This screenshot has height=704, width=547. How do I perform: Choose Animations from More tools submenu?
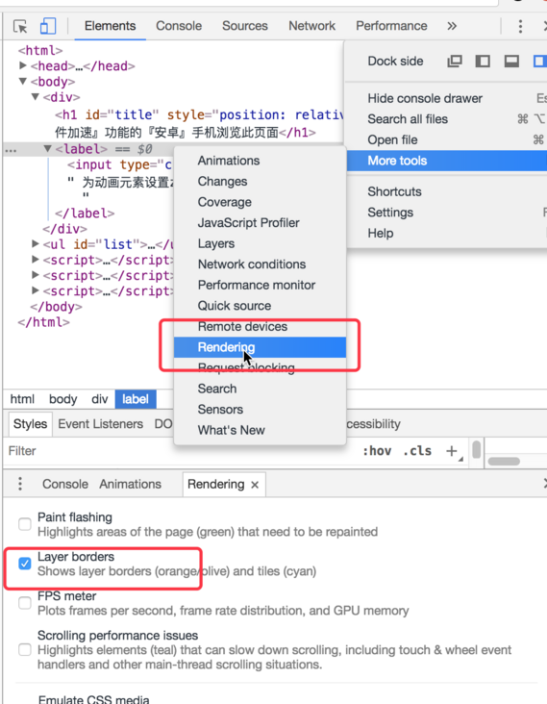(x=260, y=161)
